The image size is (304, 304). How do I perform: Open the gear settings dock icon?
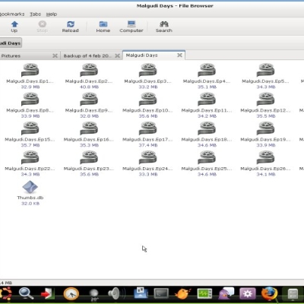click(x=248, y=294)
